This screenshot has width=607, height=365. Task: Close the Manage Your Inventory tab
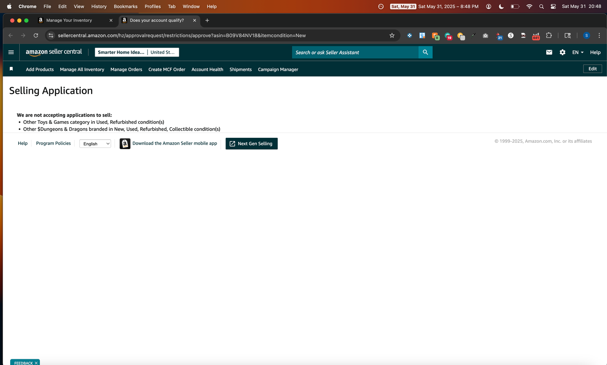pyautogui.click(x=111, y=20)
